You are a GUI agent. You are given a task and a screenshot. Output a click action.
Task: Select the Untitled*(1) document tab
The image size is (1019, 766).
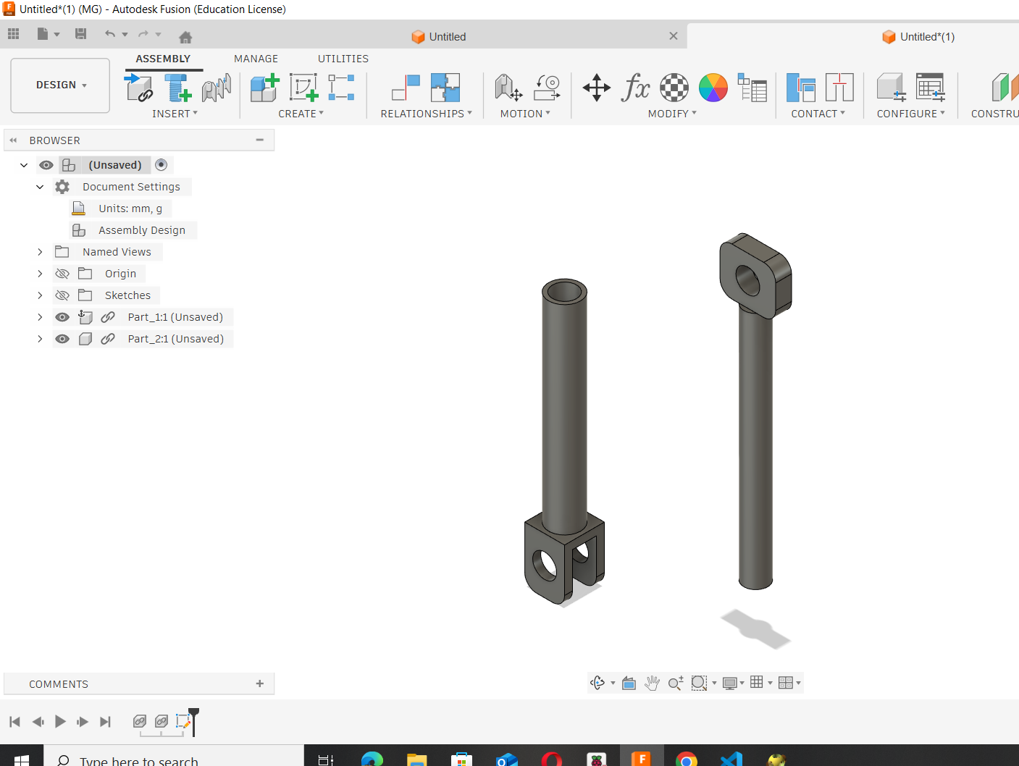(918, 37)
